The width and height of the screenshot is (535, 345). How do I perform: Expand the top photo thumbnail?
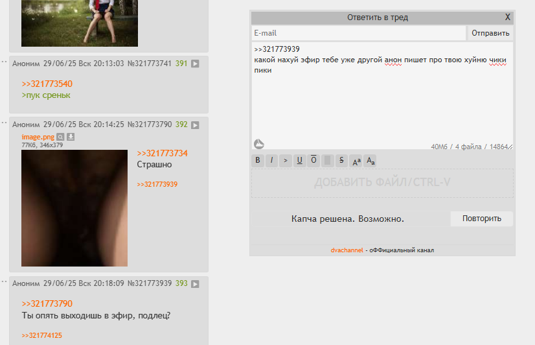(x=80, y=23)
